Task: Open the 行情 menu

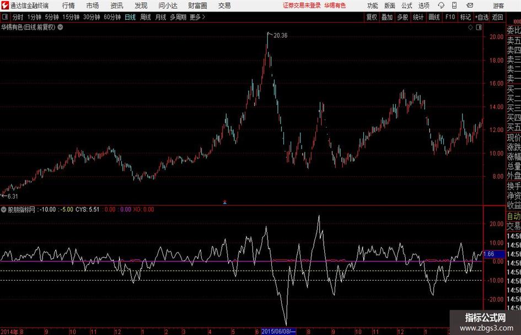Action: 68,6
